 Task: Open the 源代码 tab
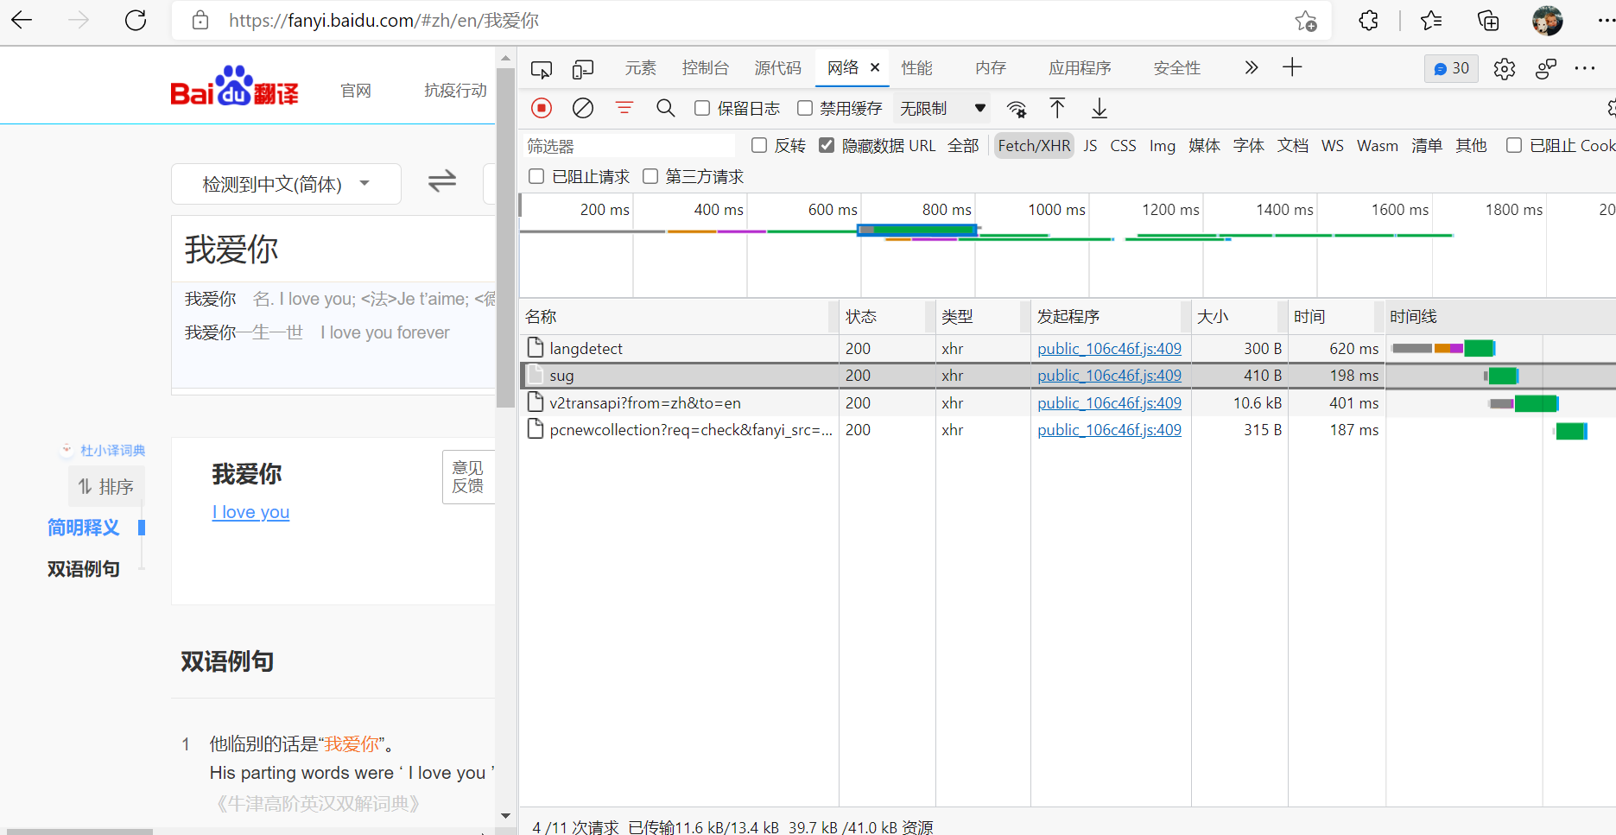pyautogui.click(x=778, y=68)
